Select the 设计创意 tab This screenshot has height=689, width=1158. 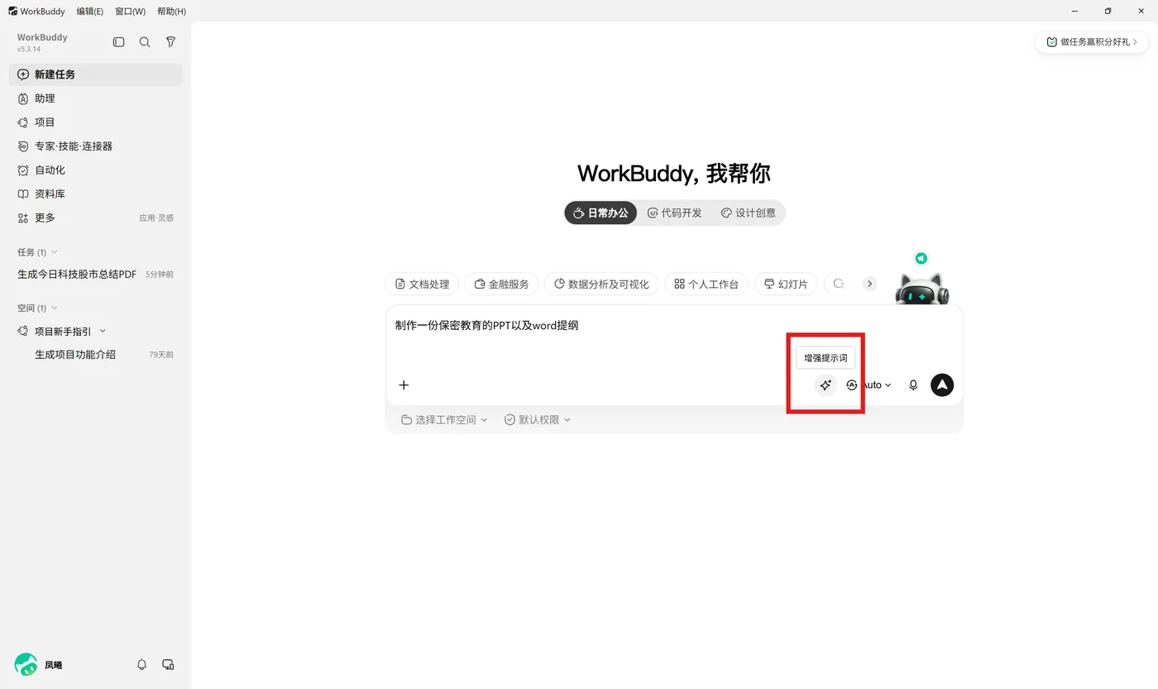(x=749, y=213)
